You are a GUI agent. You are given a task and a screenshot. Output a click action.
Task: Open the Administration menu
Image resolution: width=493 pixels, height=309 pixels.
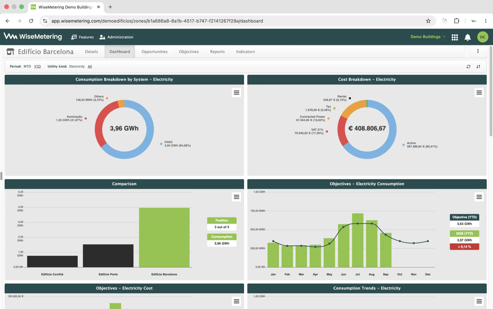(116, 37)
